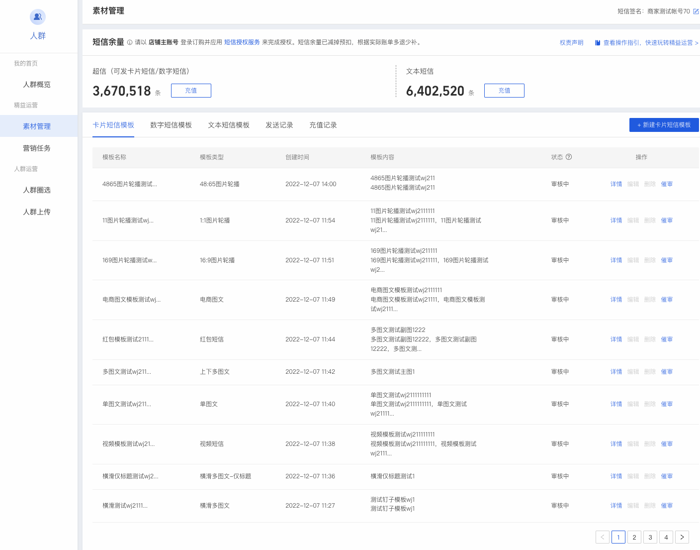Image resolution: width=700 pixels, height=550 pixels.
Task: Click 充值 button for 文本短信 balance
Action: click(504, 91)
